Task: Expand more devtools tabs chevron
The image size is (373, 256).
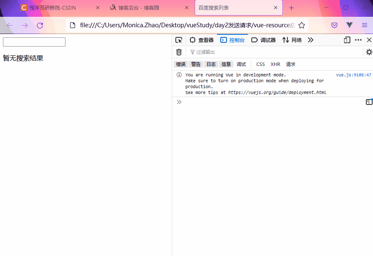Action: (x=310, y=40)
